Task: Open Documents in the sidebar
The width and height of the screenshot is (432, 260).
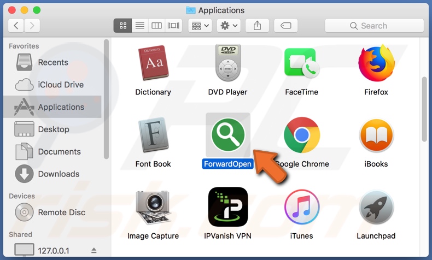Action: 52,152
